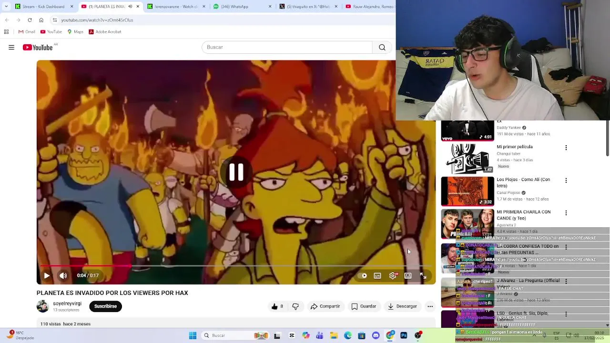
Task: Click the play button in the player controls
Action: coord(47,275)
